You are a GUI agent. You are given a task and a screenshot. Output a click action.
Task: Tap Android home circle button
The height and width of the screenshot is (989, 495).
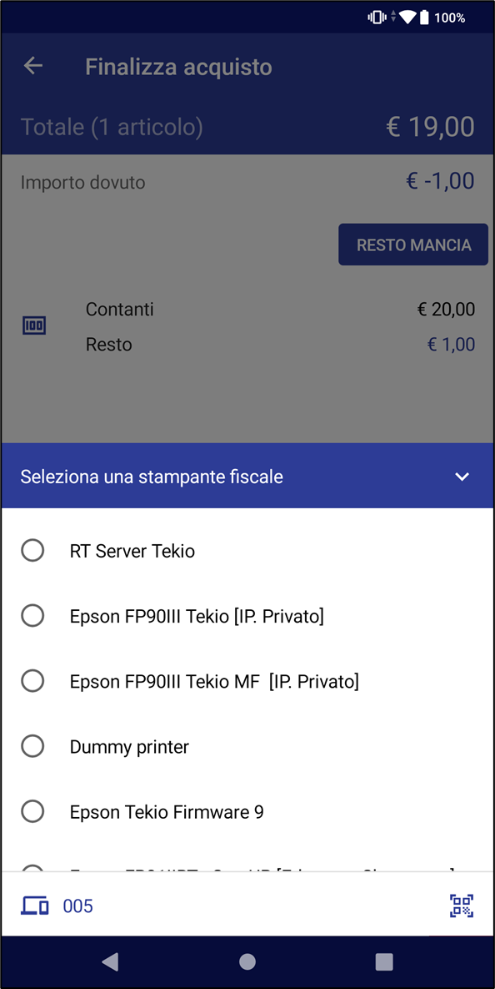click(247, 961)
